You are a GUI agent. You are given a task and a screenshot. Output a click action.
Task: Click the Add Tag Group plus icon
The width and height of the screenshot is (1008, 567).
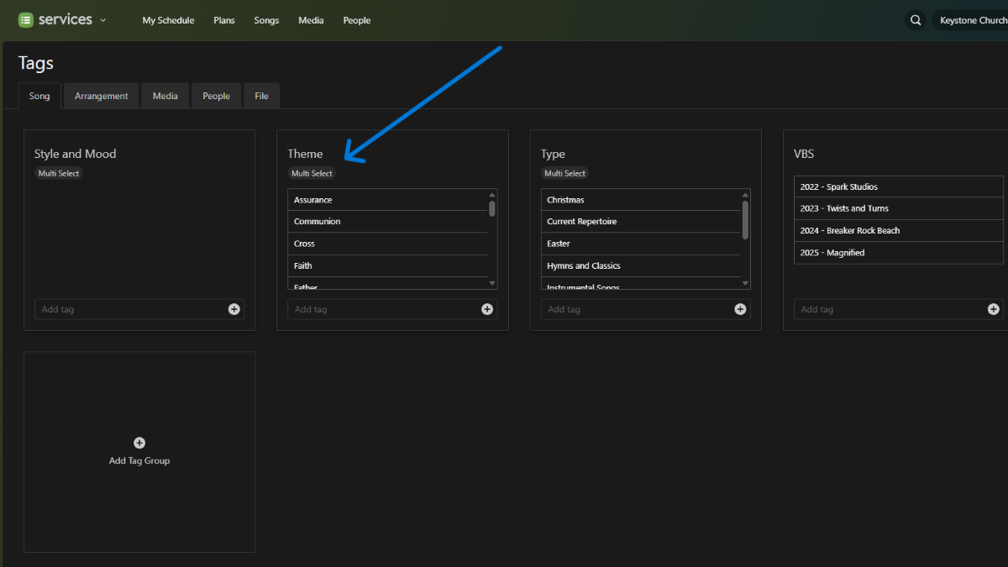(x=139, y=443)
